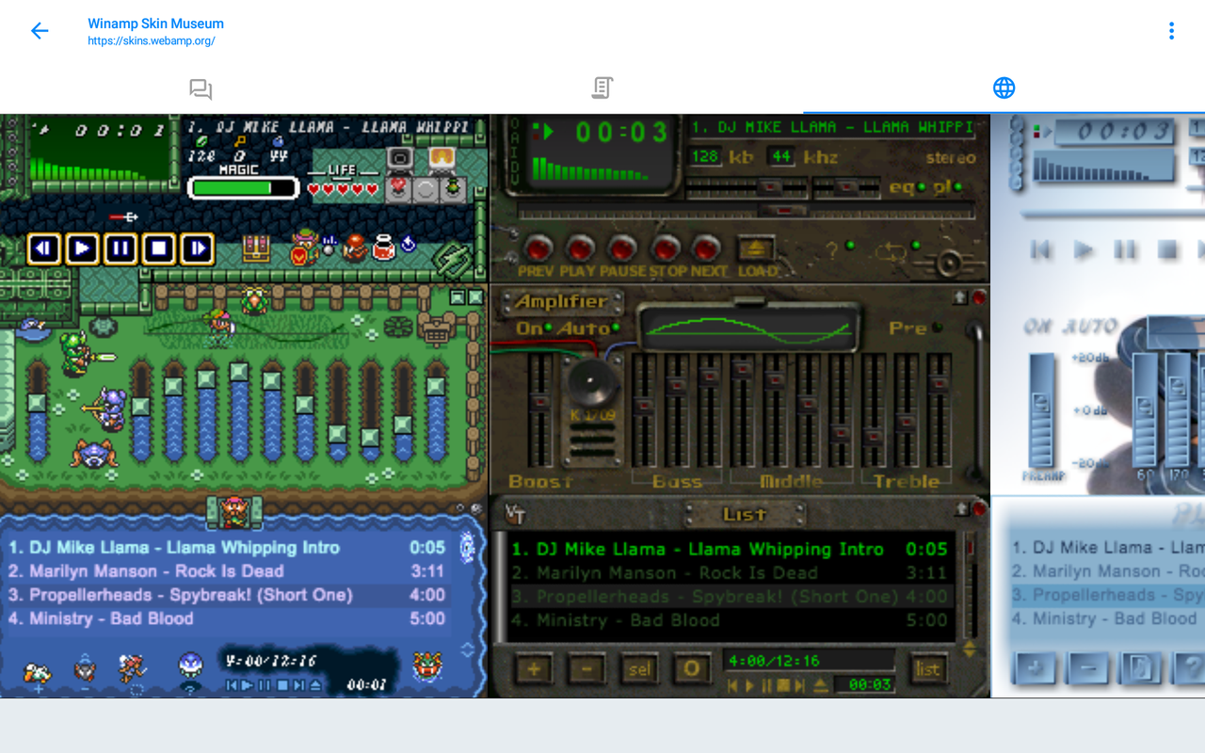Switch to the reader view tab
1205x753 pixels.
coord(602,88)
